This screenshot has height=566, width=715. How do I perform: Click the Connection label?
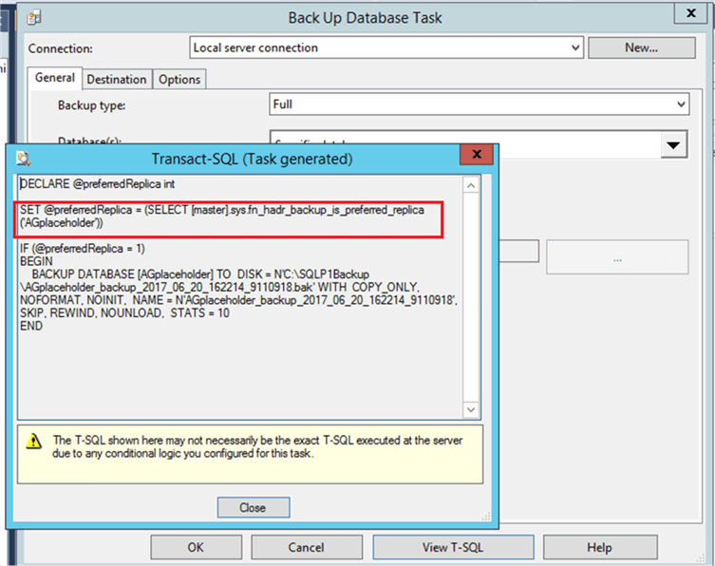point(60,48)
